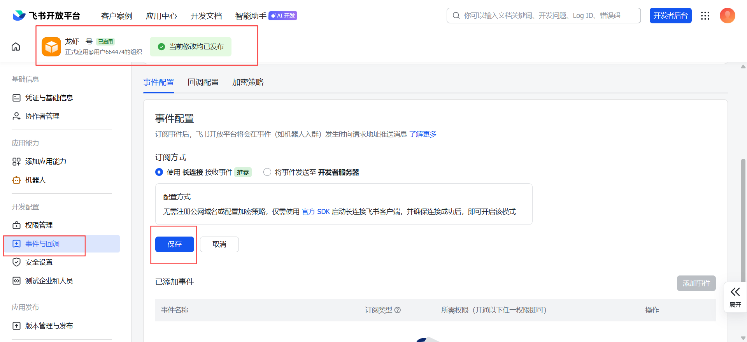Click the 订阅类型 help question icon
The image size is (747, 342).
[x=398, y=310]
